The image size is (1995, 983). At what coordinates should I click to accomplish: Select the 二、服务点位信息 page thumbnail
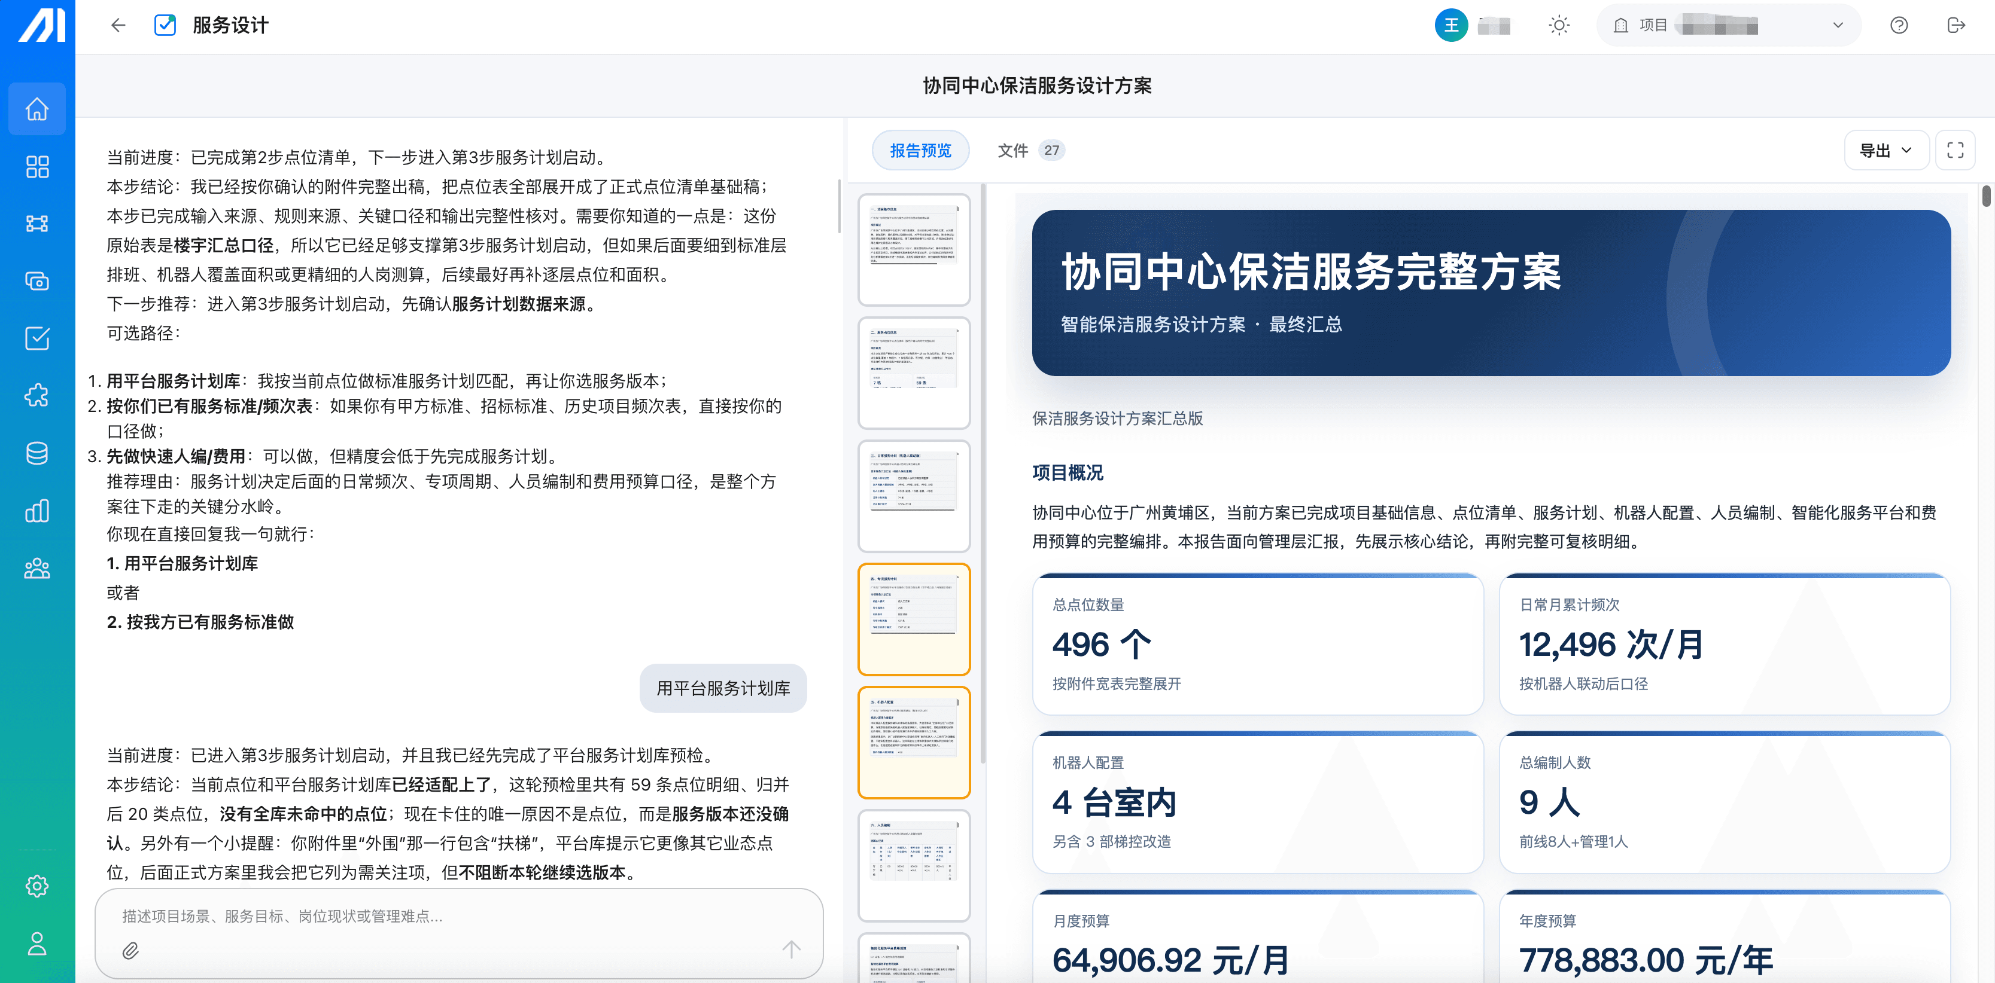pos(914,373)
